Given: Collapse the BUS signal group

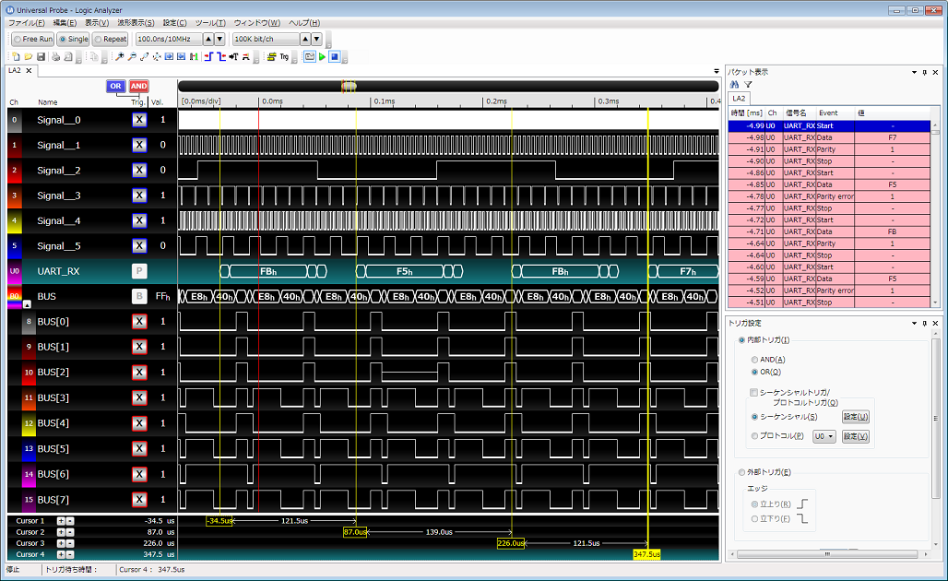Looking at the screenshot, I should pos(27,303).
